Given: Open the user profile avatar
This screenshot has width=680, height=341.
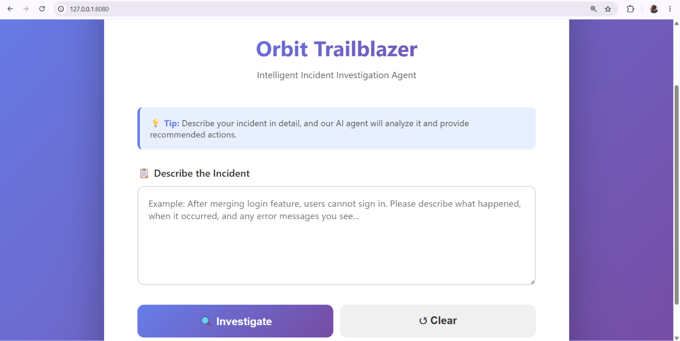Looking at the screenshot, I should click(654, 9).
